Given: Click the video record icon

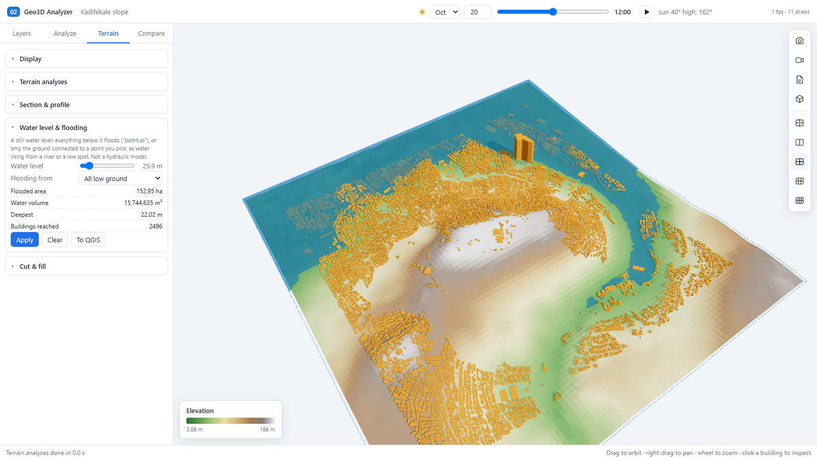Looking at the screenshot, I should pyautogui.click(x=800, y=60).
